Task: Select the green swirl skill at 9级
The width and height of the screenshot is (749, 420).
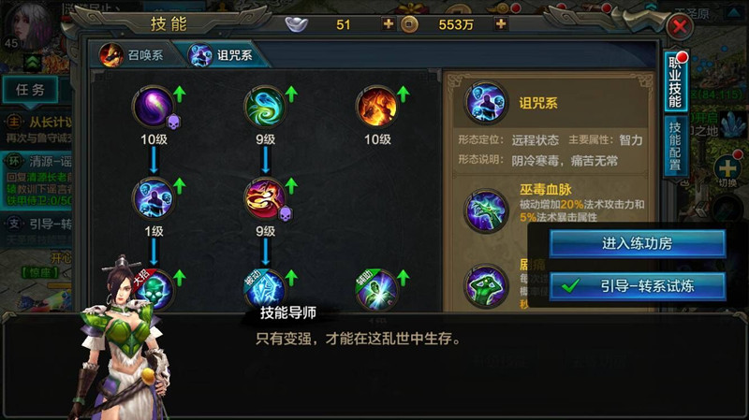Action: click(x=265, y=107)
